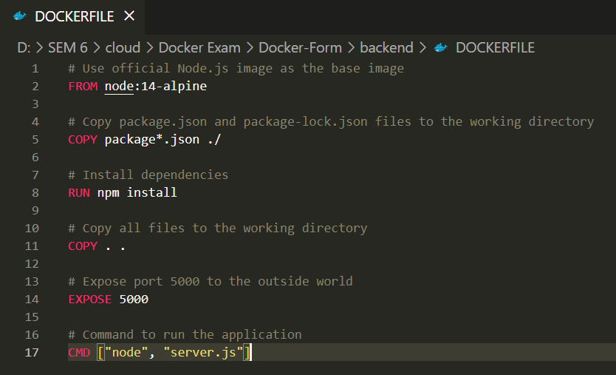The image size is (616, 375).
Task: Click the 'Command to run the application' comment
Action: 185,334
